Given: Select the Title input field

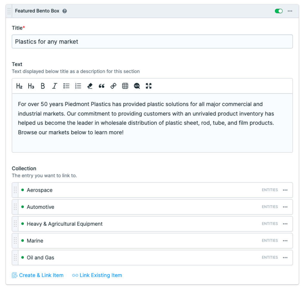Looking at the screenshot, I should 152,41.
